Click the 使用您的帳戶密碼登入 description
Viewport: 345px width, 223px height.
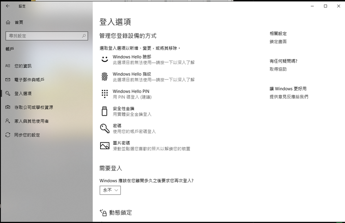point(134,131)
